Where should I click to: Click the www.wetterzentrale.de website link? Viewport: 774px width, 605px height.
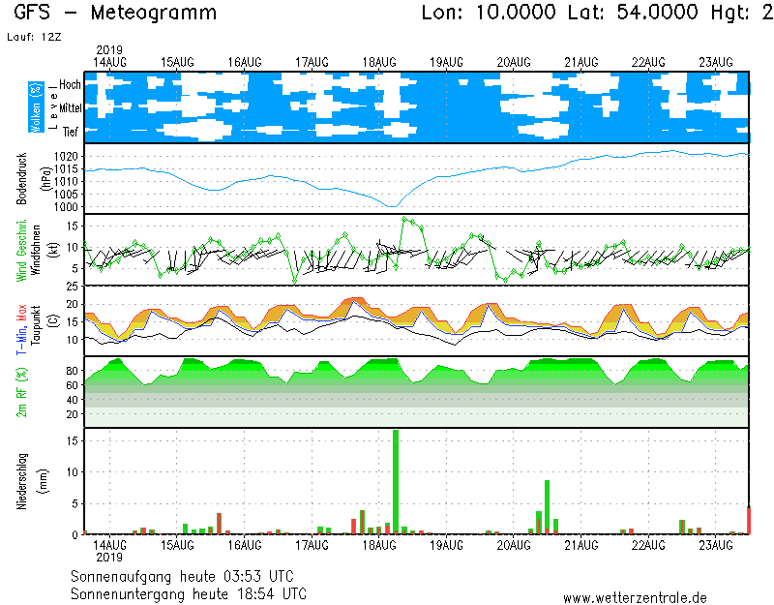tap(635, 597)
